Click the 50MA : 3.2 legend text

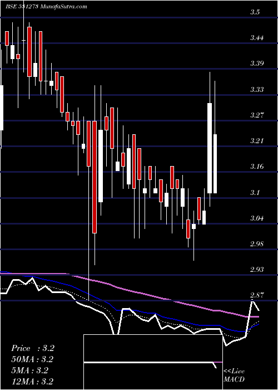[32, 359]
